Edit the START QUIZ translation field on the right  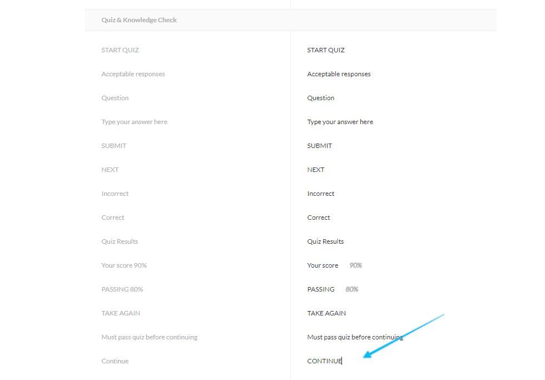pos(326,50)
